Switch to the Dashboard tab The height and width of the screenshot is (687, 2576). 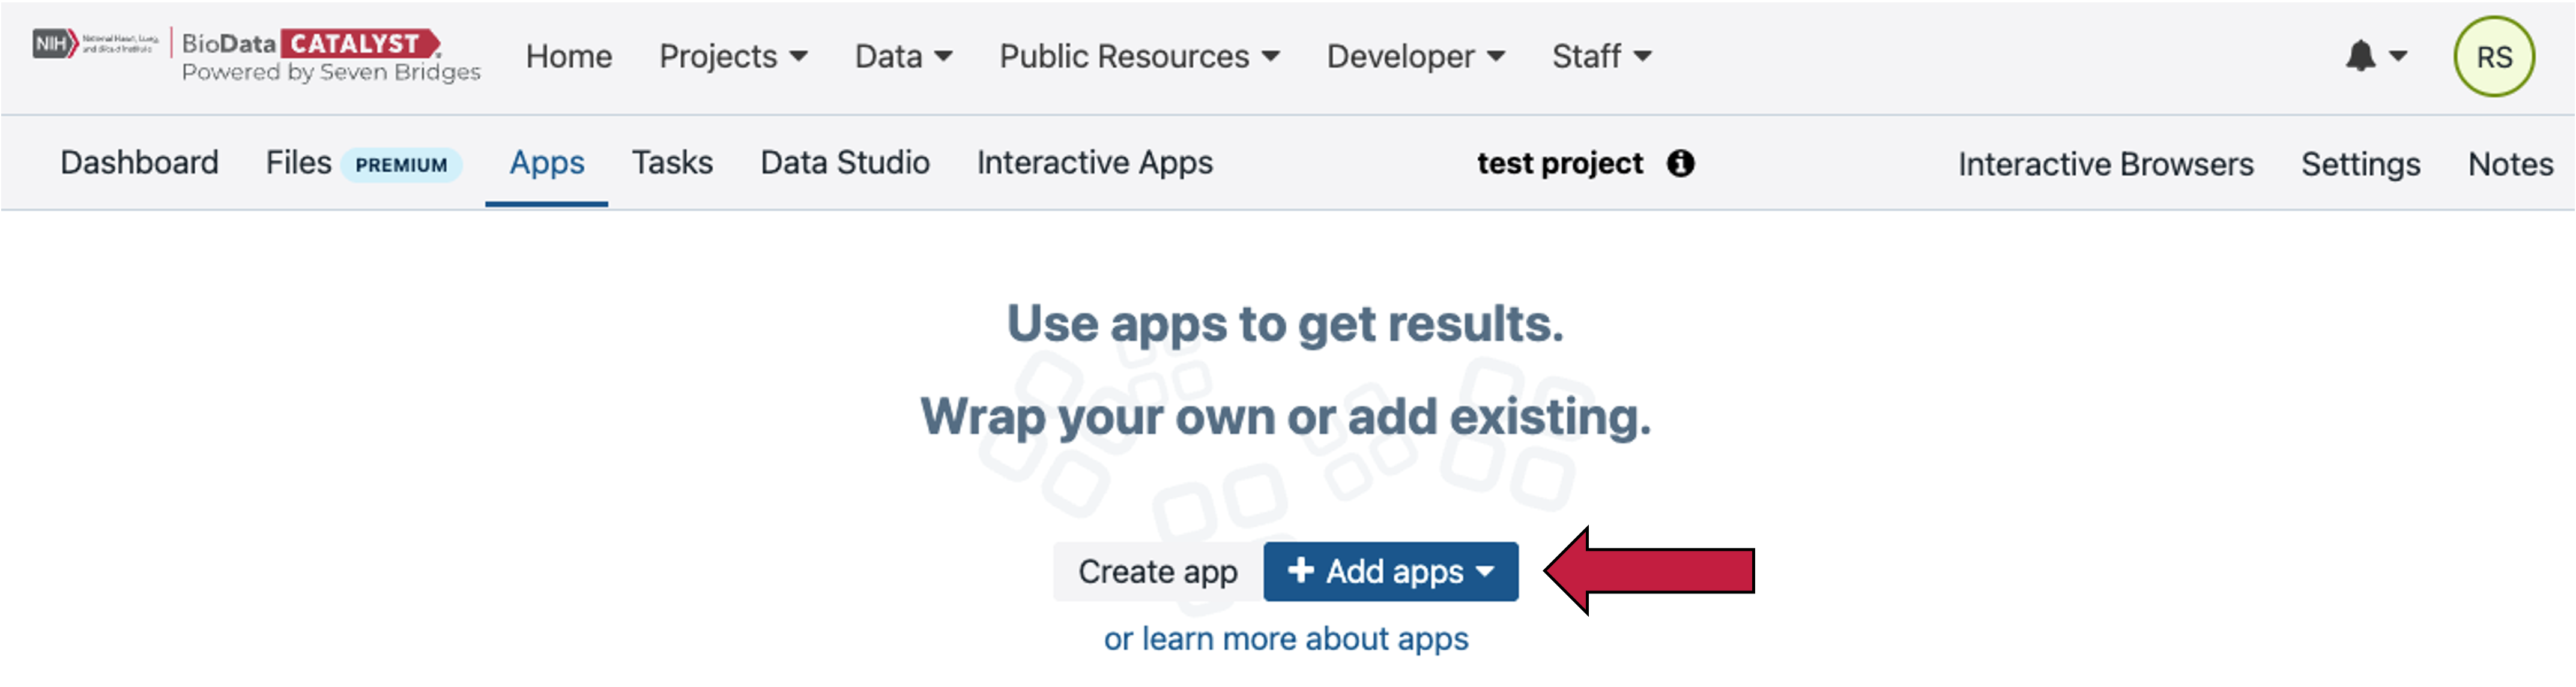(x=139, y=163)
